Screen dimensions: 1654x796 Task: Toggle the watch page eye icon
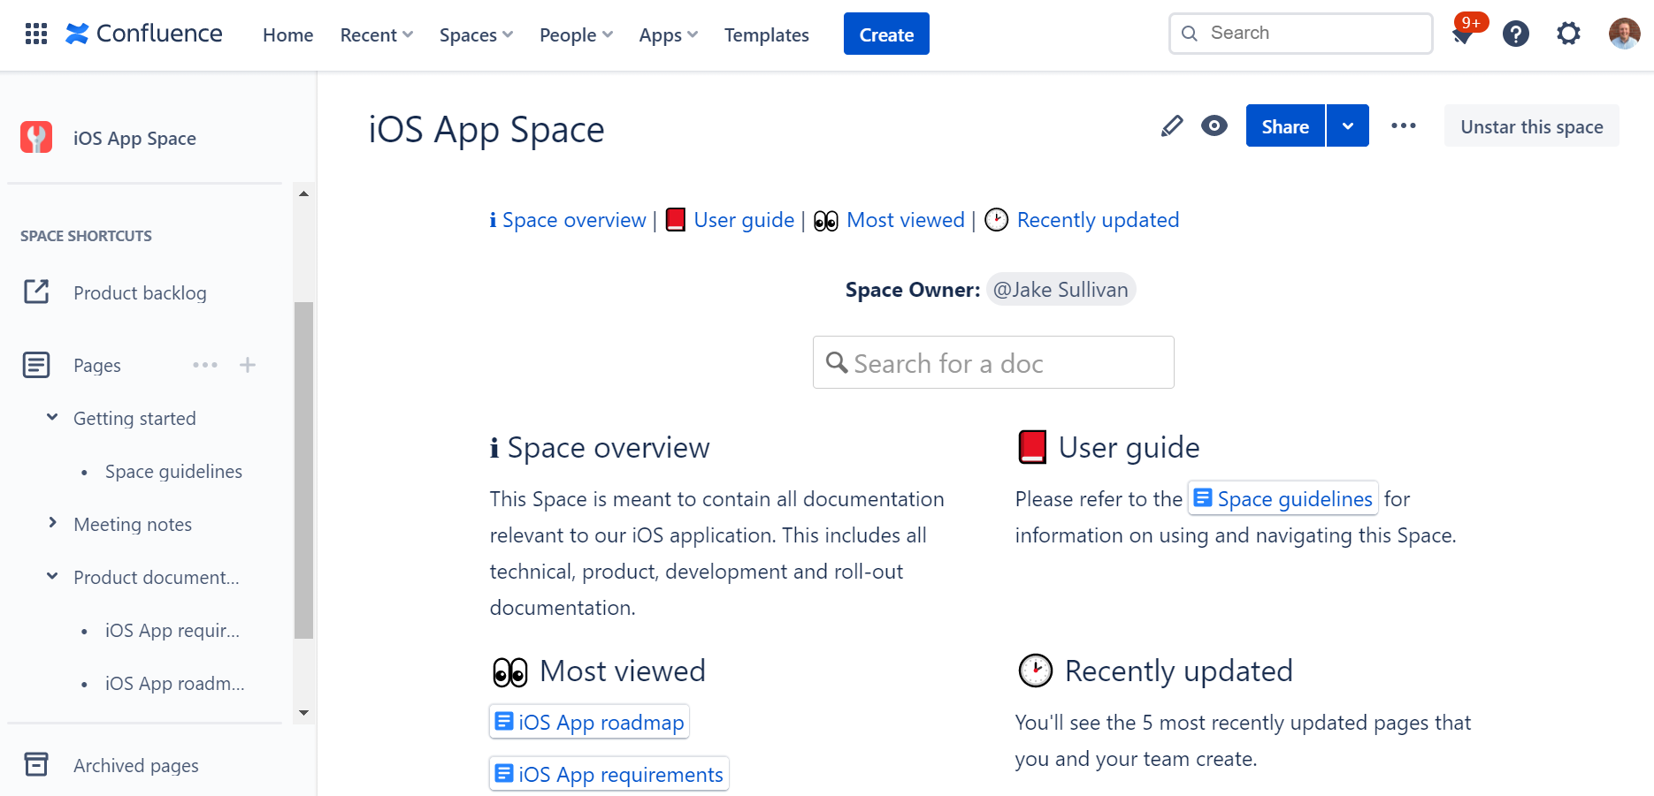(1214, 126)
